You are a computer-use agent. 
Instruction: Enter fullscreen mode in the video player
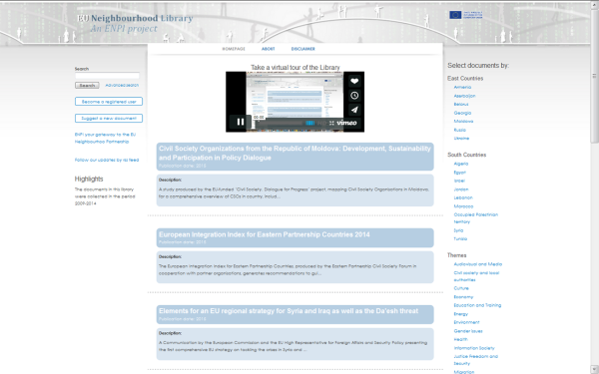pyautogui.click(x=331, y=123)
